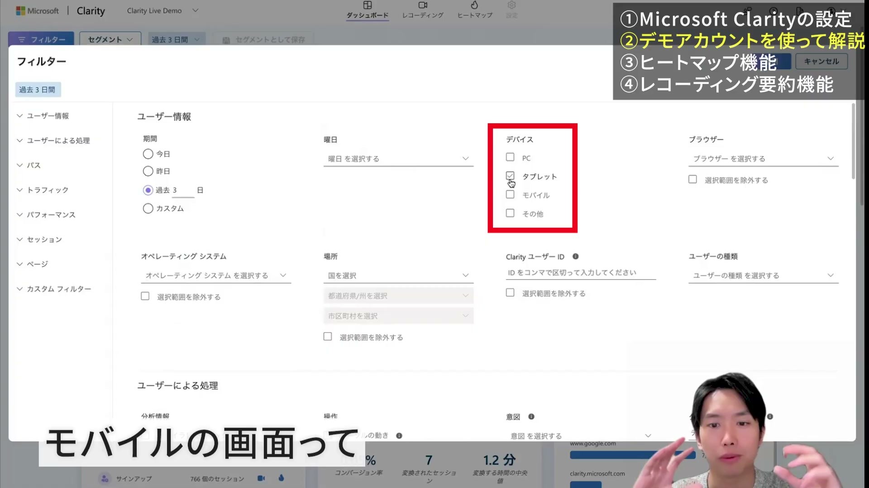This screenshot has width=869, height=488.
Task: Open the セグメント dropdown
Action: coord(110,39)
